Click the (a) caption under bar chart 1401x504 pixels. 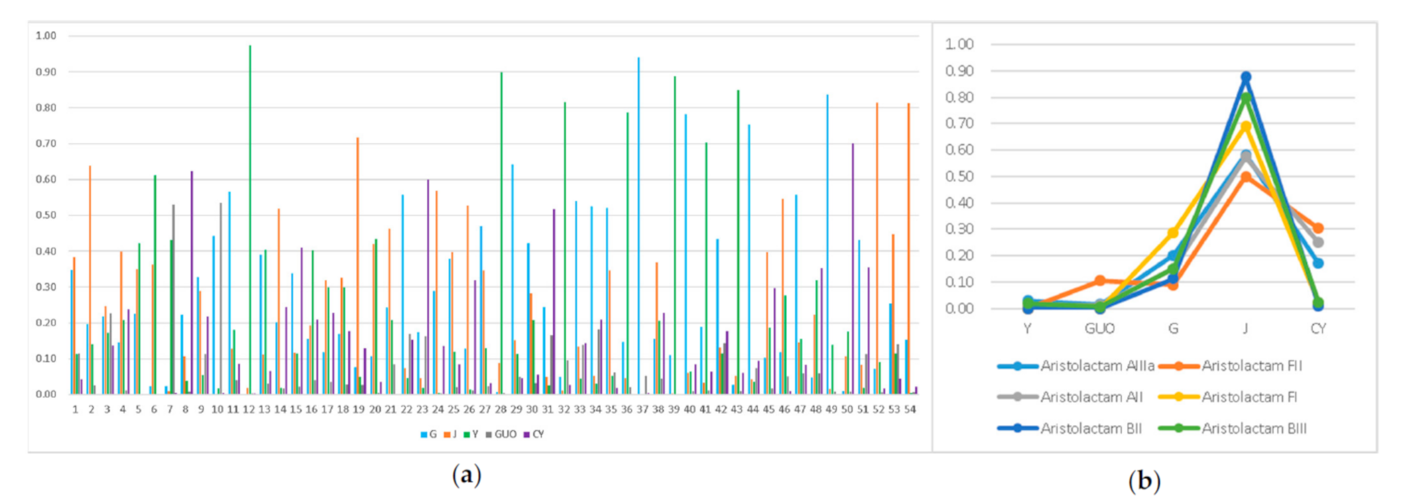[x=466, y=475]
